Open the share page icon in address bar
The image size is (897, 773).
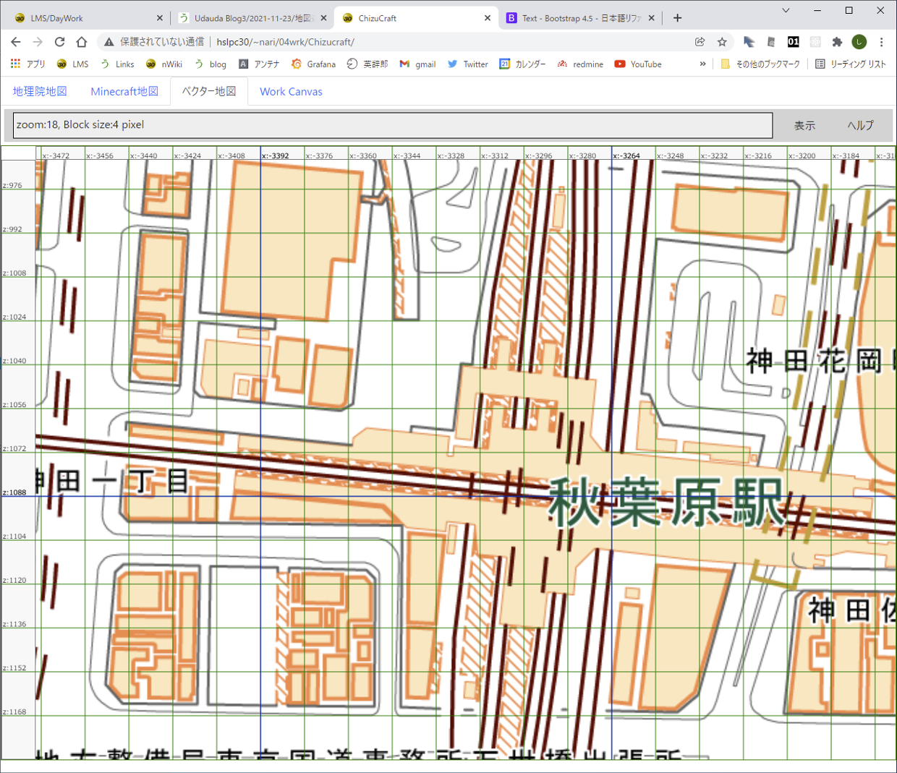700,42
